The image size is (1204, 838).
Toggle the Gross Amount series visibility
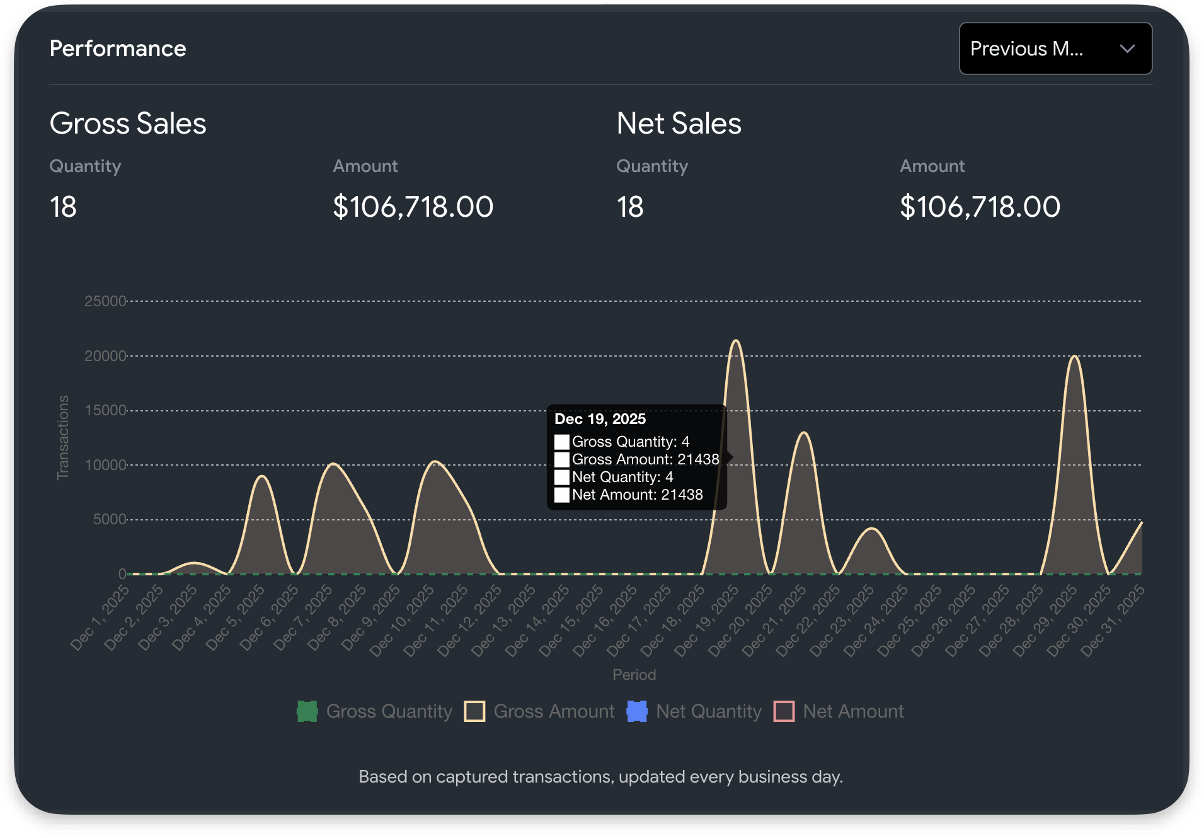[539, 711]
